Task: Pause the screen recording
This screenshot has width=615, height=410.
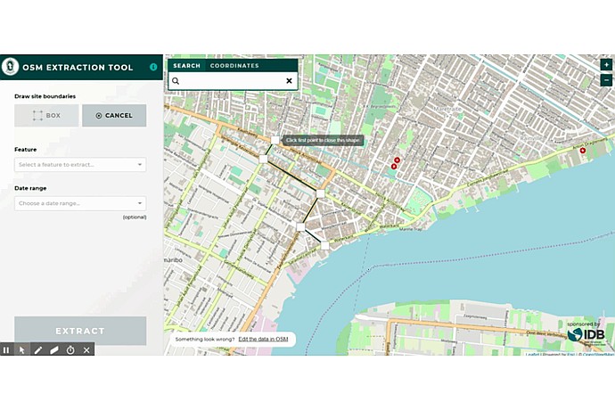Action: click(6, 350)
